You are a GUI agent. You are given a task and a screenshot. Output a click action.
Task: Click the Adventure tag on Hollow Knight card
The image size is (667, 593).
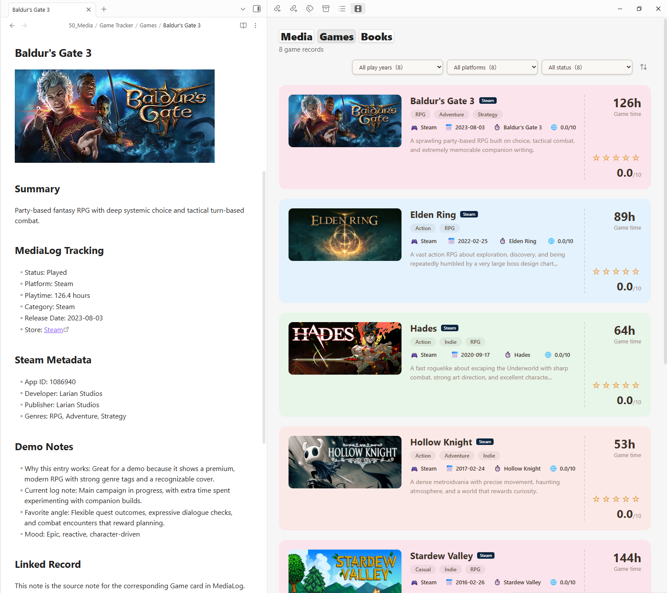click(457, 456)
